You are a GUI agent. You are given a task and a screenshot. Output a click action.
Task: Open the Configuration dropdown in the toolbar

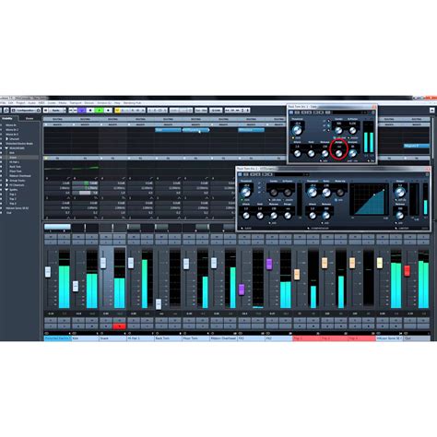[x=26, y=110]
